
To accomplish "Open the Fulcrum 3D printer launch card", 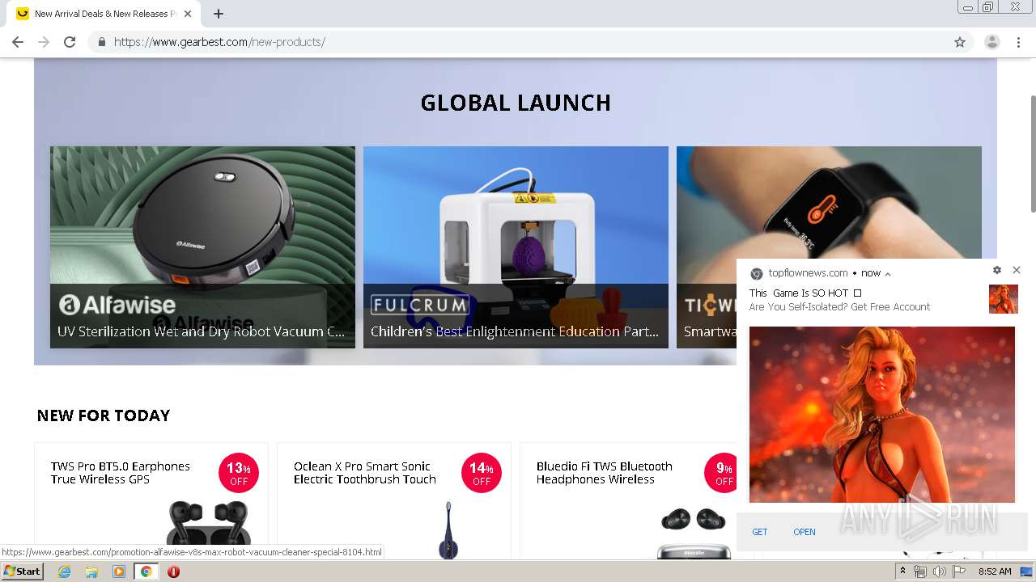I will tap(516, 247).
